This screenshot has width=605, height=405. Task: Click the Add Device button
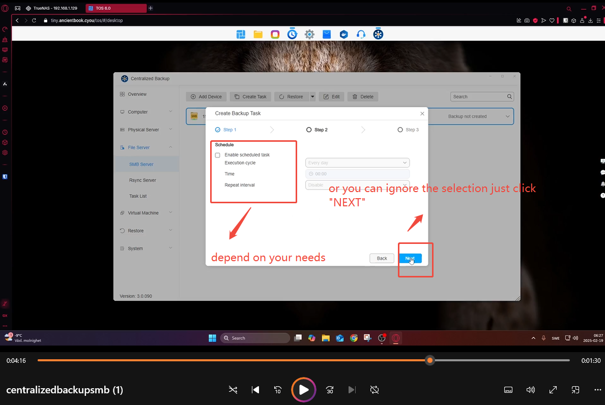tap(207, 97)
